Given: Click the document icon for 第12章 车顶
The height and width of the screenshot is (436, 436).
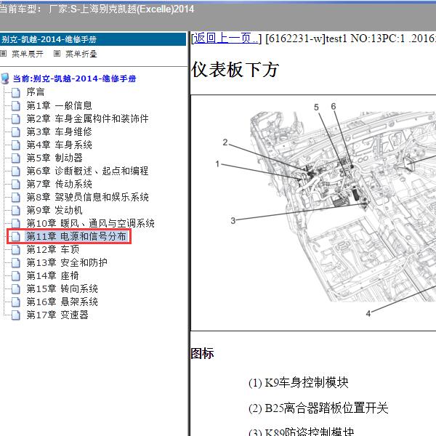Looking at the screenshot, I should pos(16,250).
